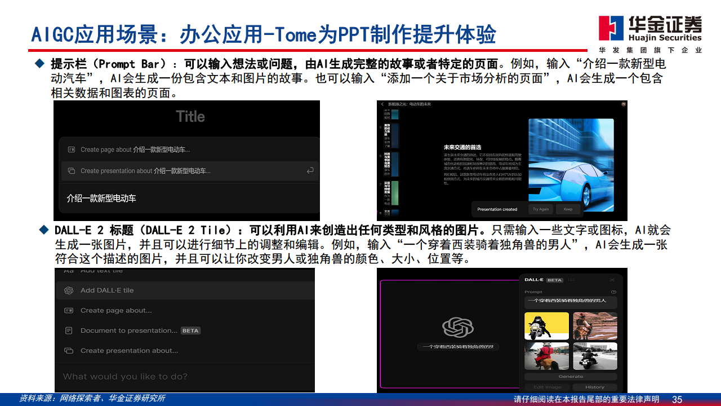Screen dimensions: 721x406
Task: Click the page number 35
Action: [677, 399]
